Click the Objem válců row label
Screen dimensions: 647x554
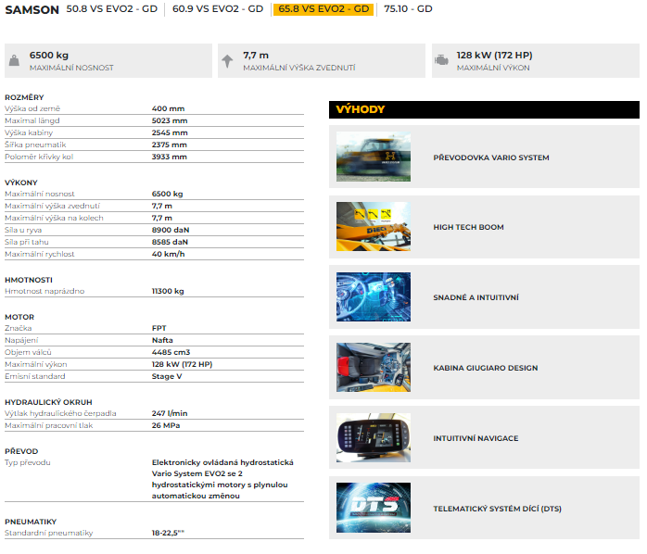pyautogui.click(x=28, y=352)
